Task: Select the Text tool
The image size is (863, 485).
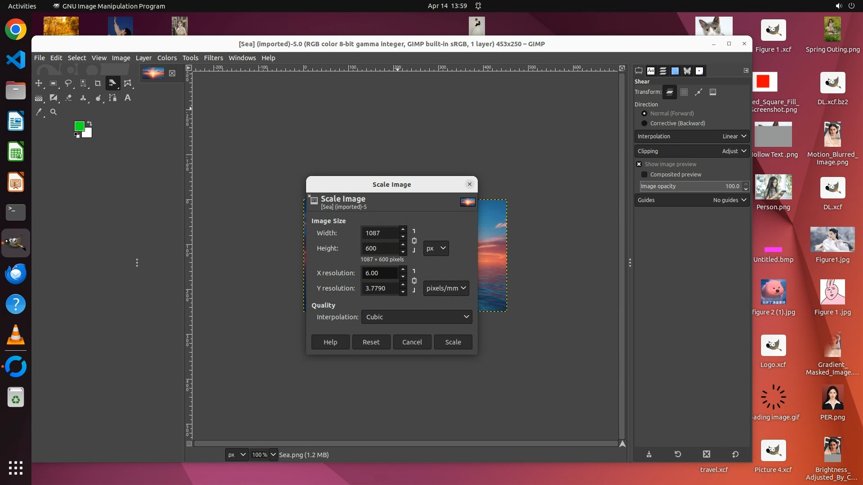Action: [x=128, y=98]
